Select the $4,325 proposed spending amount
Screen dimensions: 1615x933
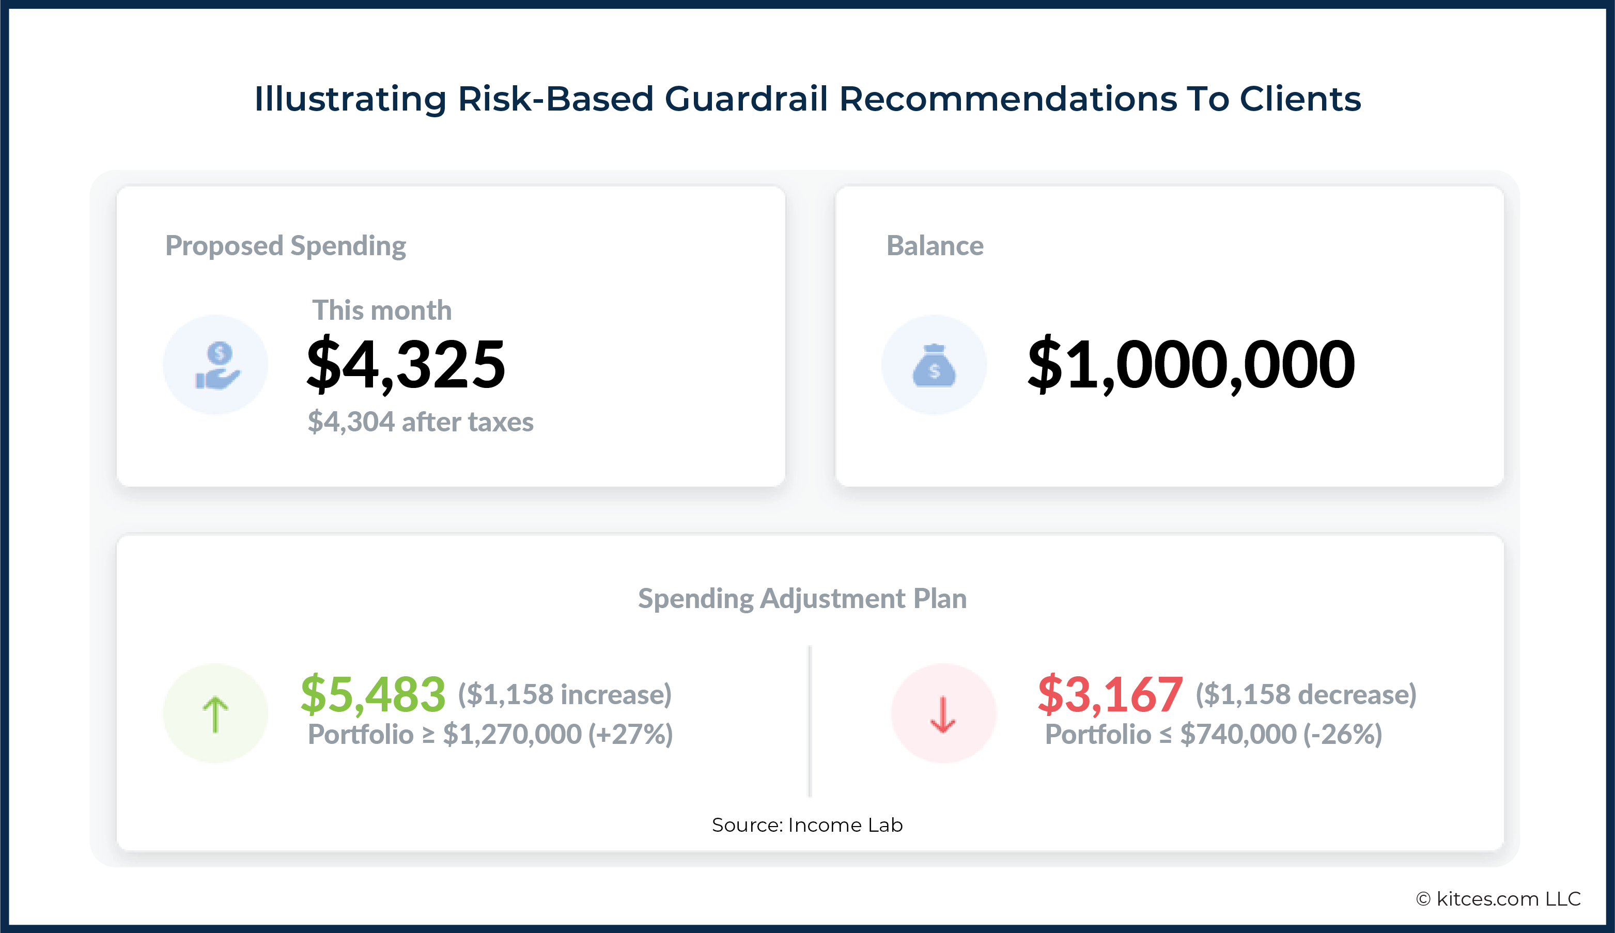[406, 364]
